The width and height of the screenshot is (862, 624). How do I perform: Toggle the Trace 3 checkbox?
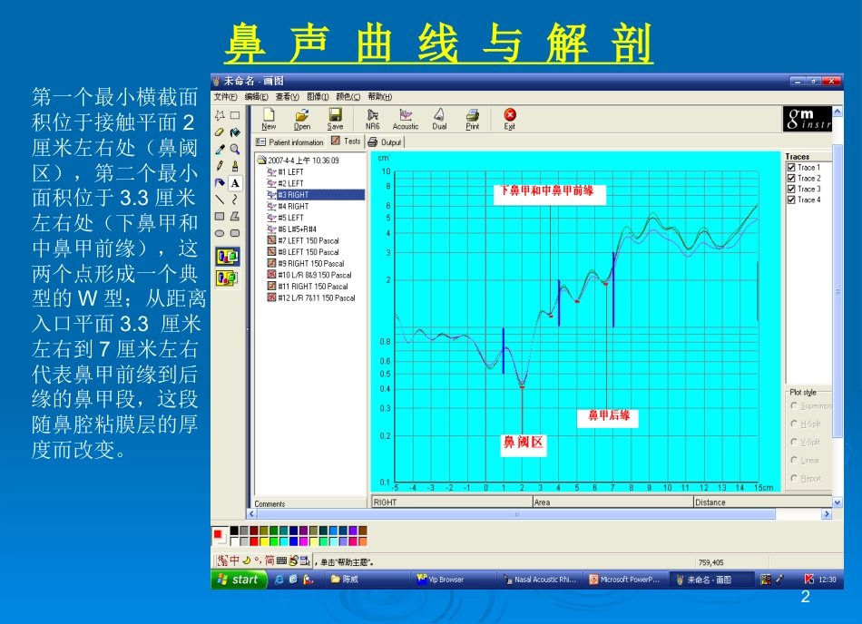[791, 189]
